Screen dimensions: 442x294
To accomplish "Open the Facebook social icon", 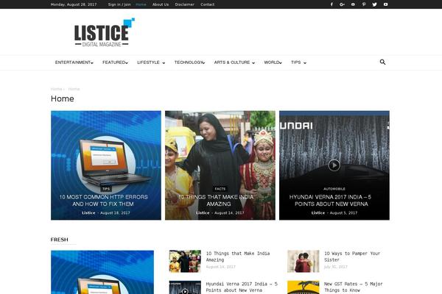I will point(331,4).
